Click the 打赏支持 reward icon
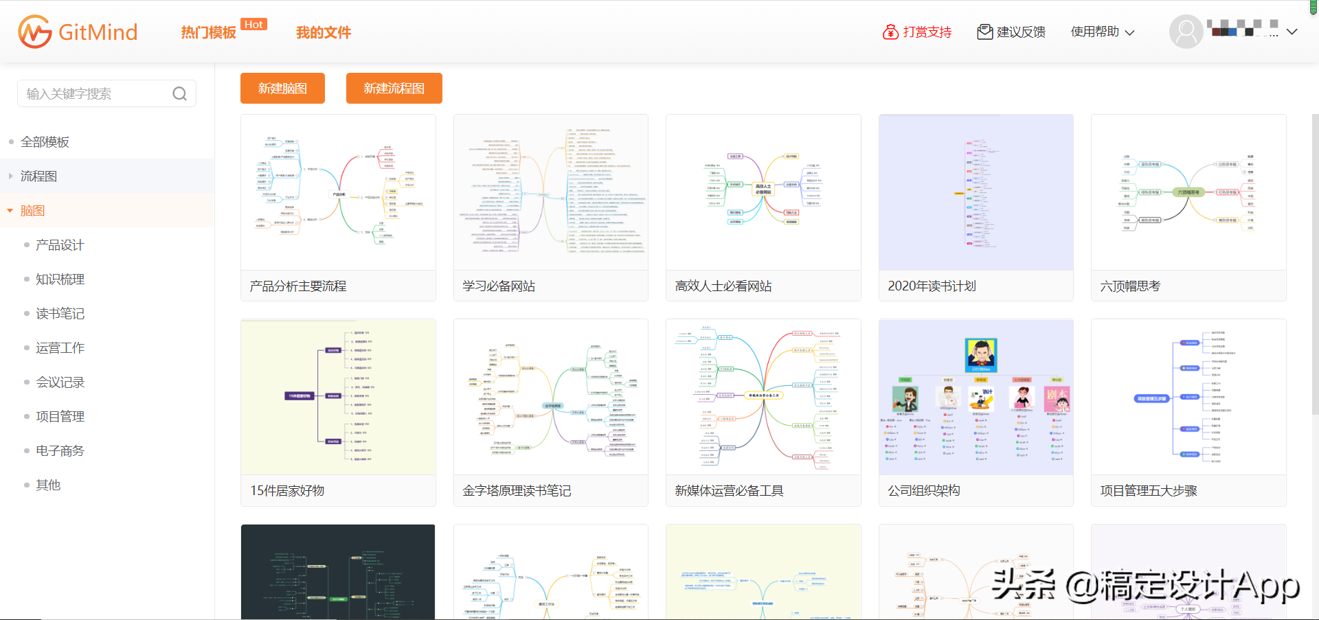The height and width of the screenshot is (620, 1319). coord(890,32)
